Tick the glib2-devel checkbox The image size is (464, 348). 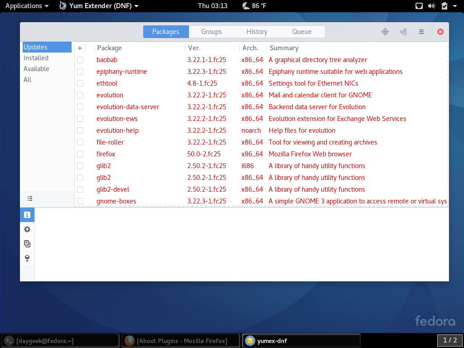point(80,189)
